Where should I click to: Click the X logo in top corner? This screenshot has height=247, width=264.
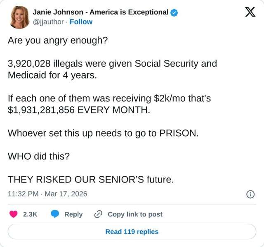pos(250,12)
